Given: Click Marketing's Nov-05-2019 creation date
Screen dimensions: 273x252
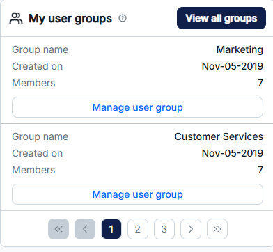Looking at the screenshot, I should coord(233,66).
